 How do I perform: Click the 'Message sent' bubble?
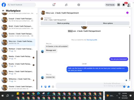[51, 51]
